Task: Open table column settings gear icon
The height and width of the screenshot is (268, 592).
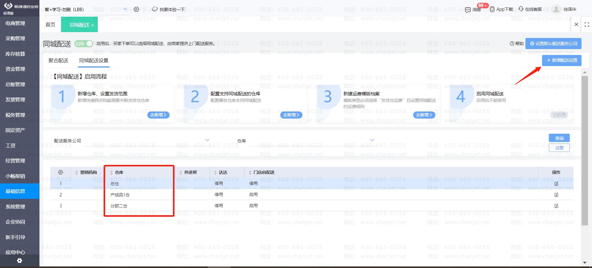Action: (61, 172)
